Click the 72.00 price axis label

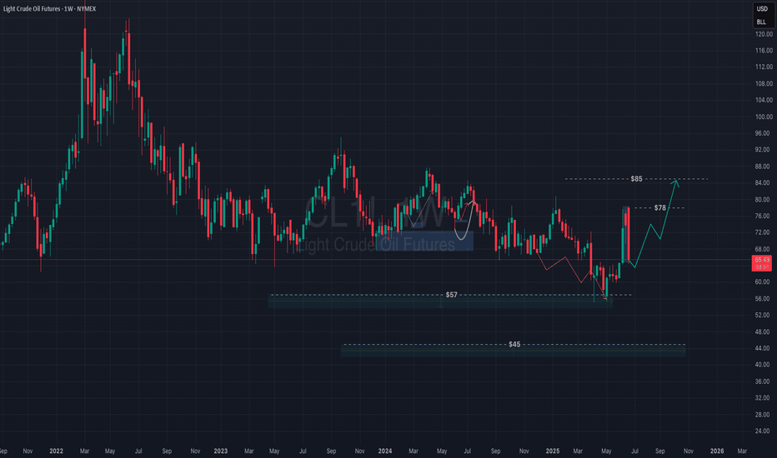click(764, 232)
